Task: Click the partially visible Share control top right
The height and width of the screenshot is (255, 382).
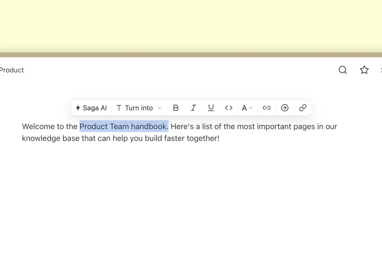Action: [380, 70]
